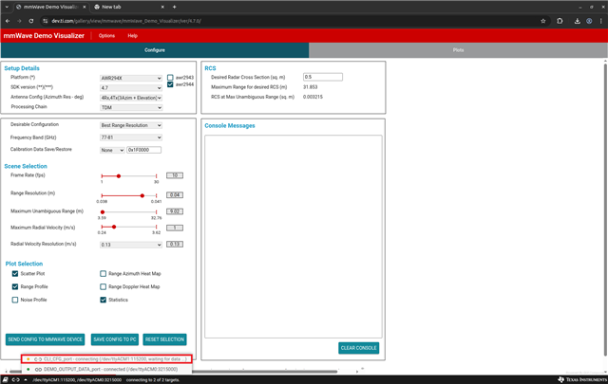
Task: Open the browser profile avatar
Action: pyautogui.click(x=589, y=21)
